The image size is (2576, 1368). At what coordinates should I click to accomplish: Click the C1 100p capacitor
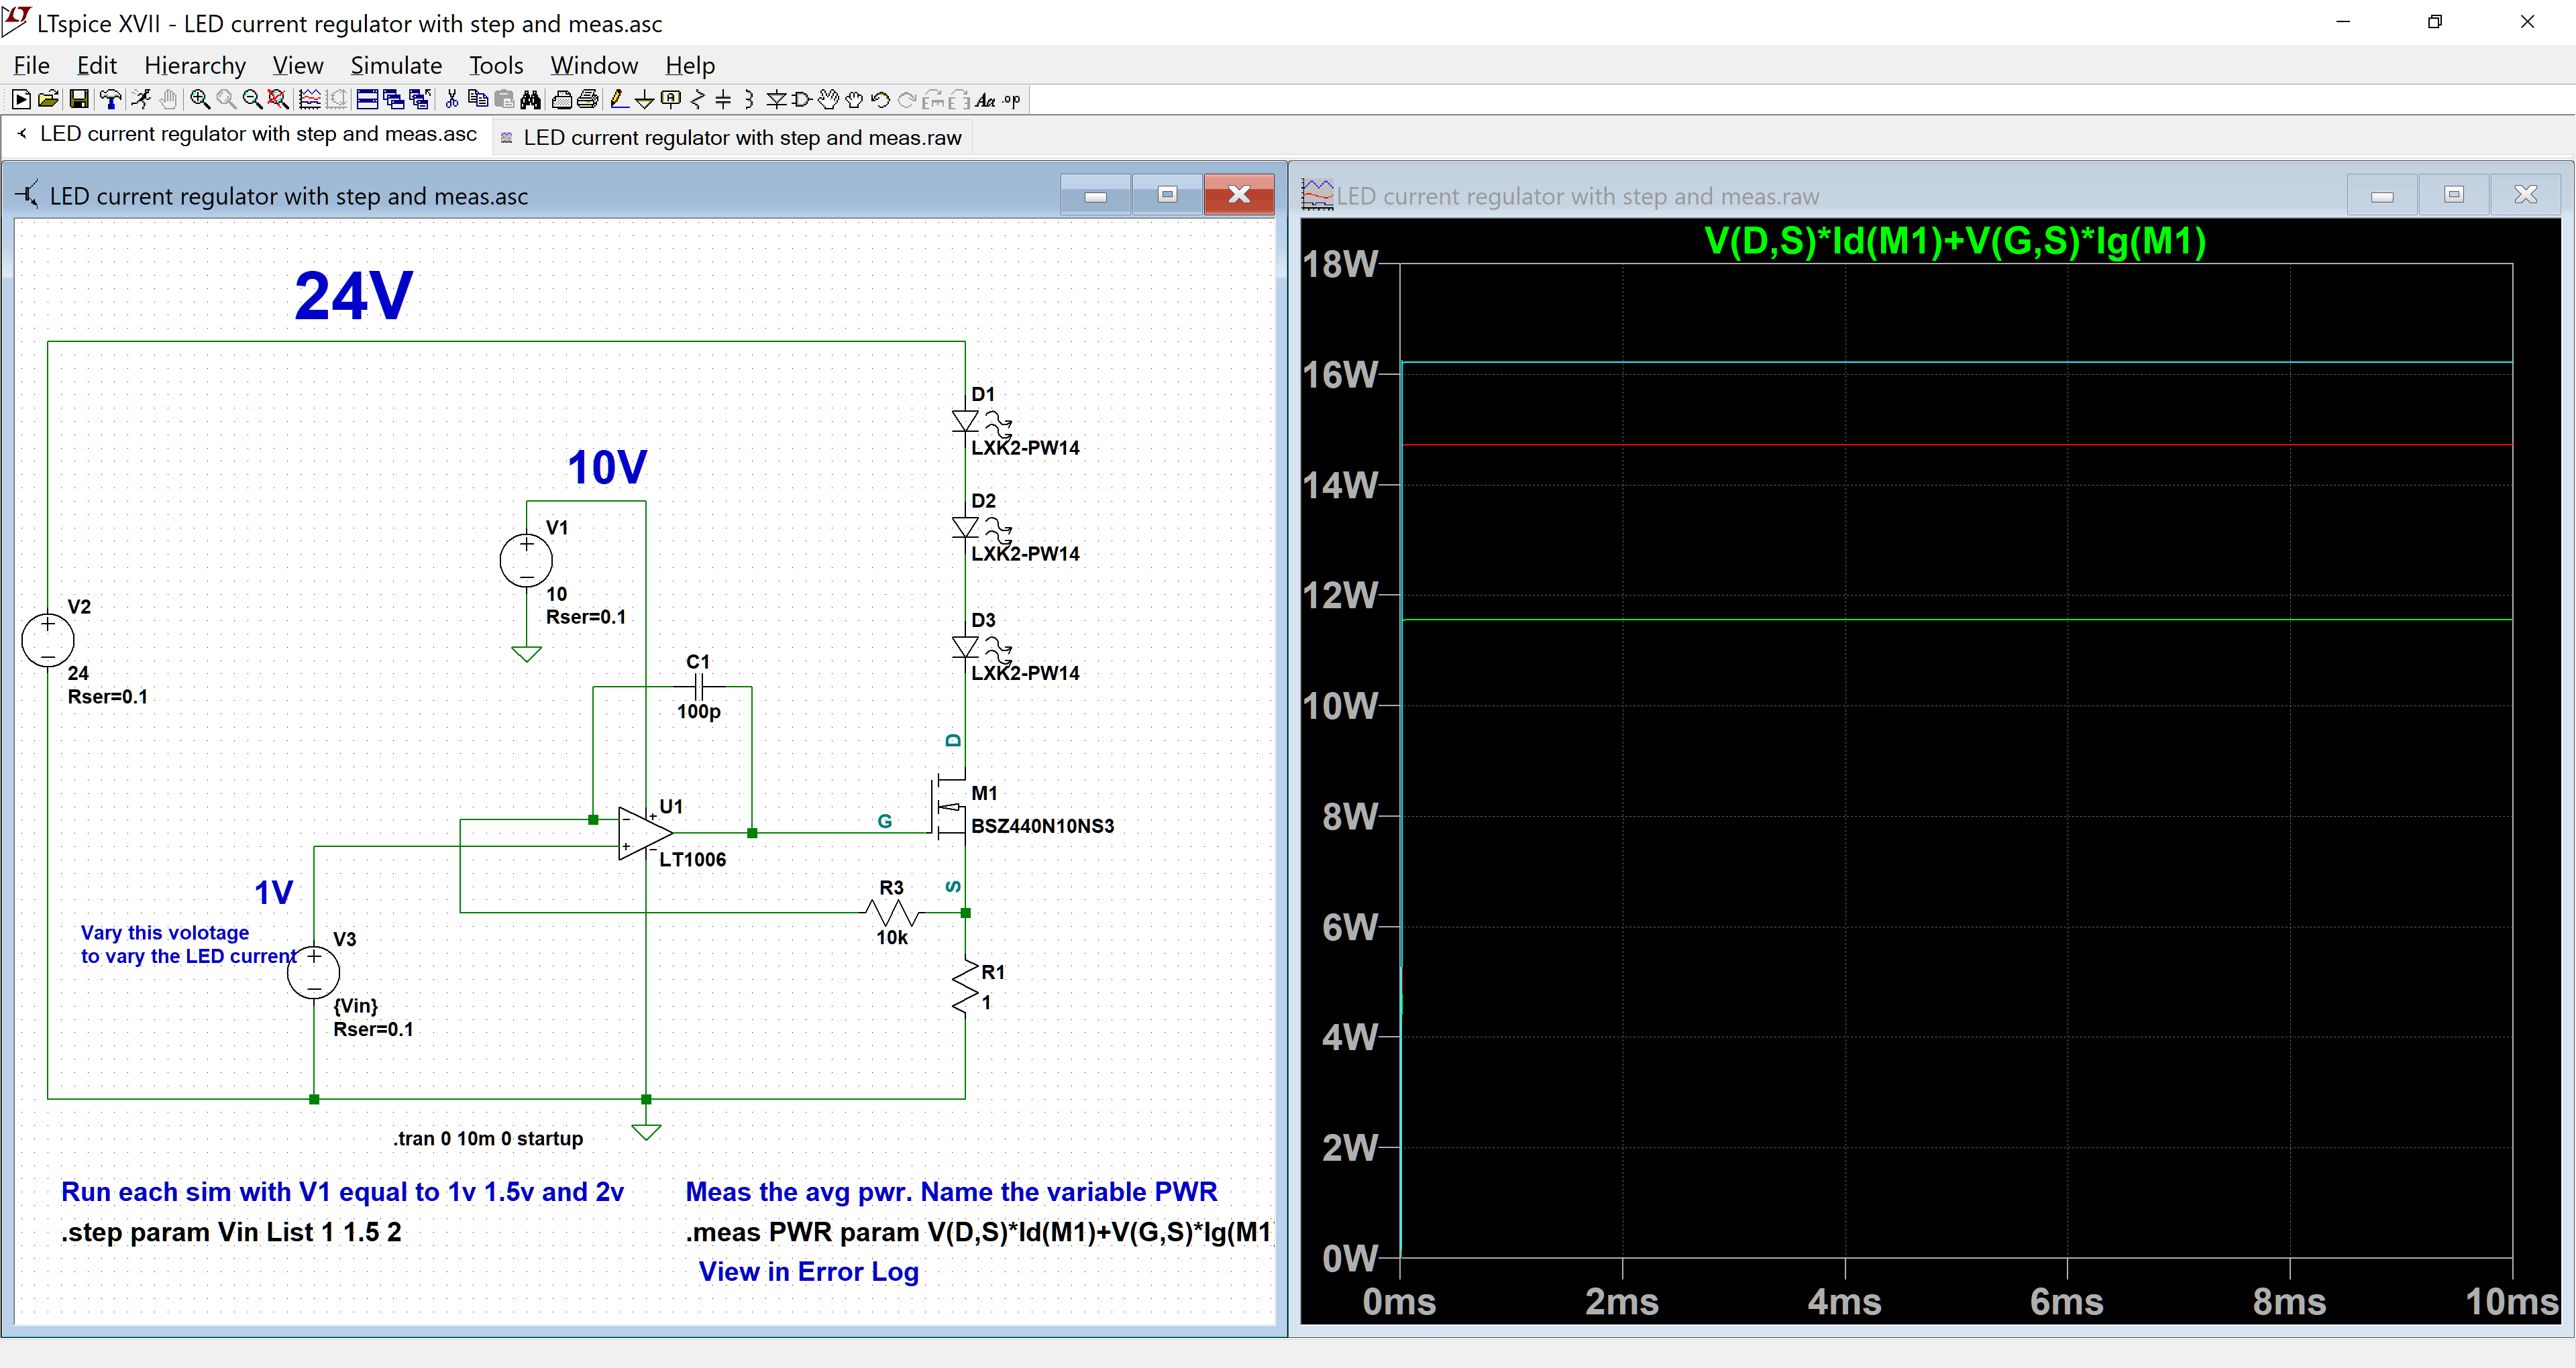(699, 687)
